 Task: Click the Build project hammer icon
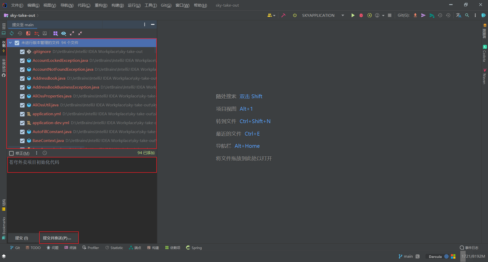tap(283, 15)
